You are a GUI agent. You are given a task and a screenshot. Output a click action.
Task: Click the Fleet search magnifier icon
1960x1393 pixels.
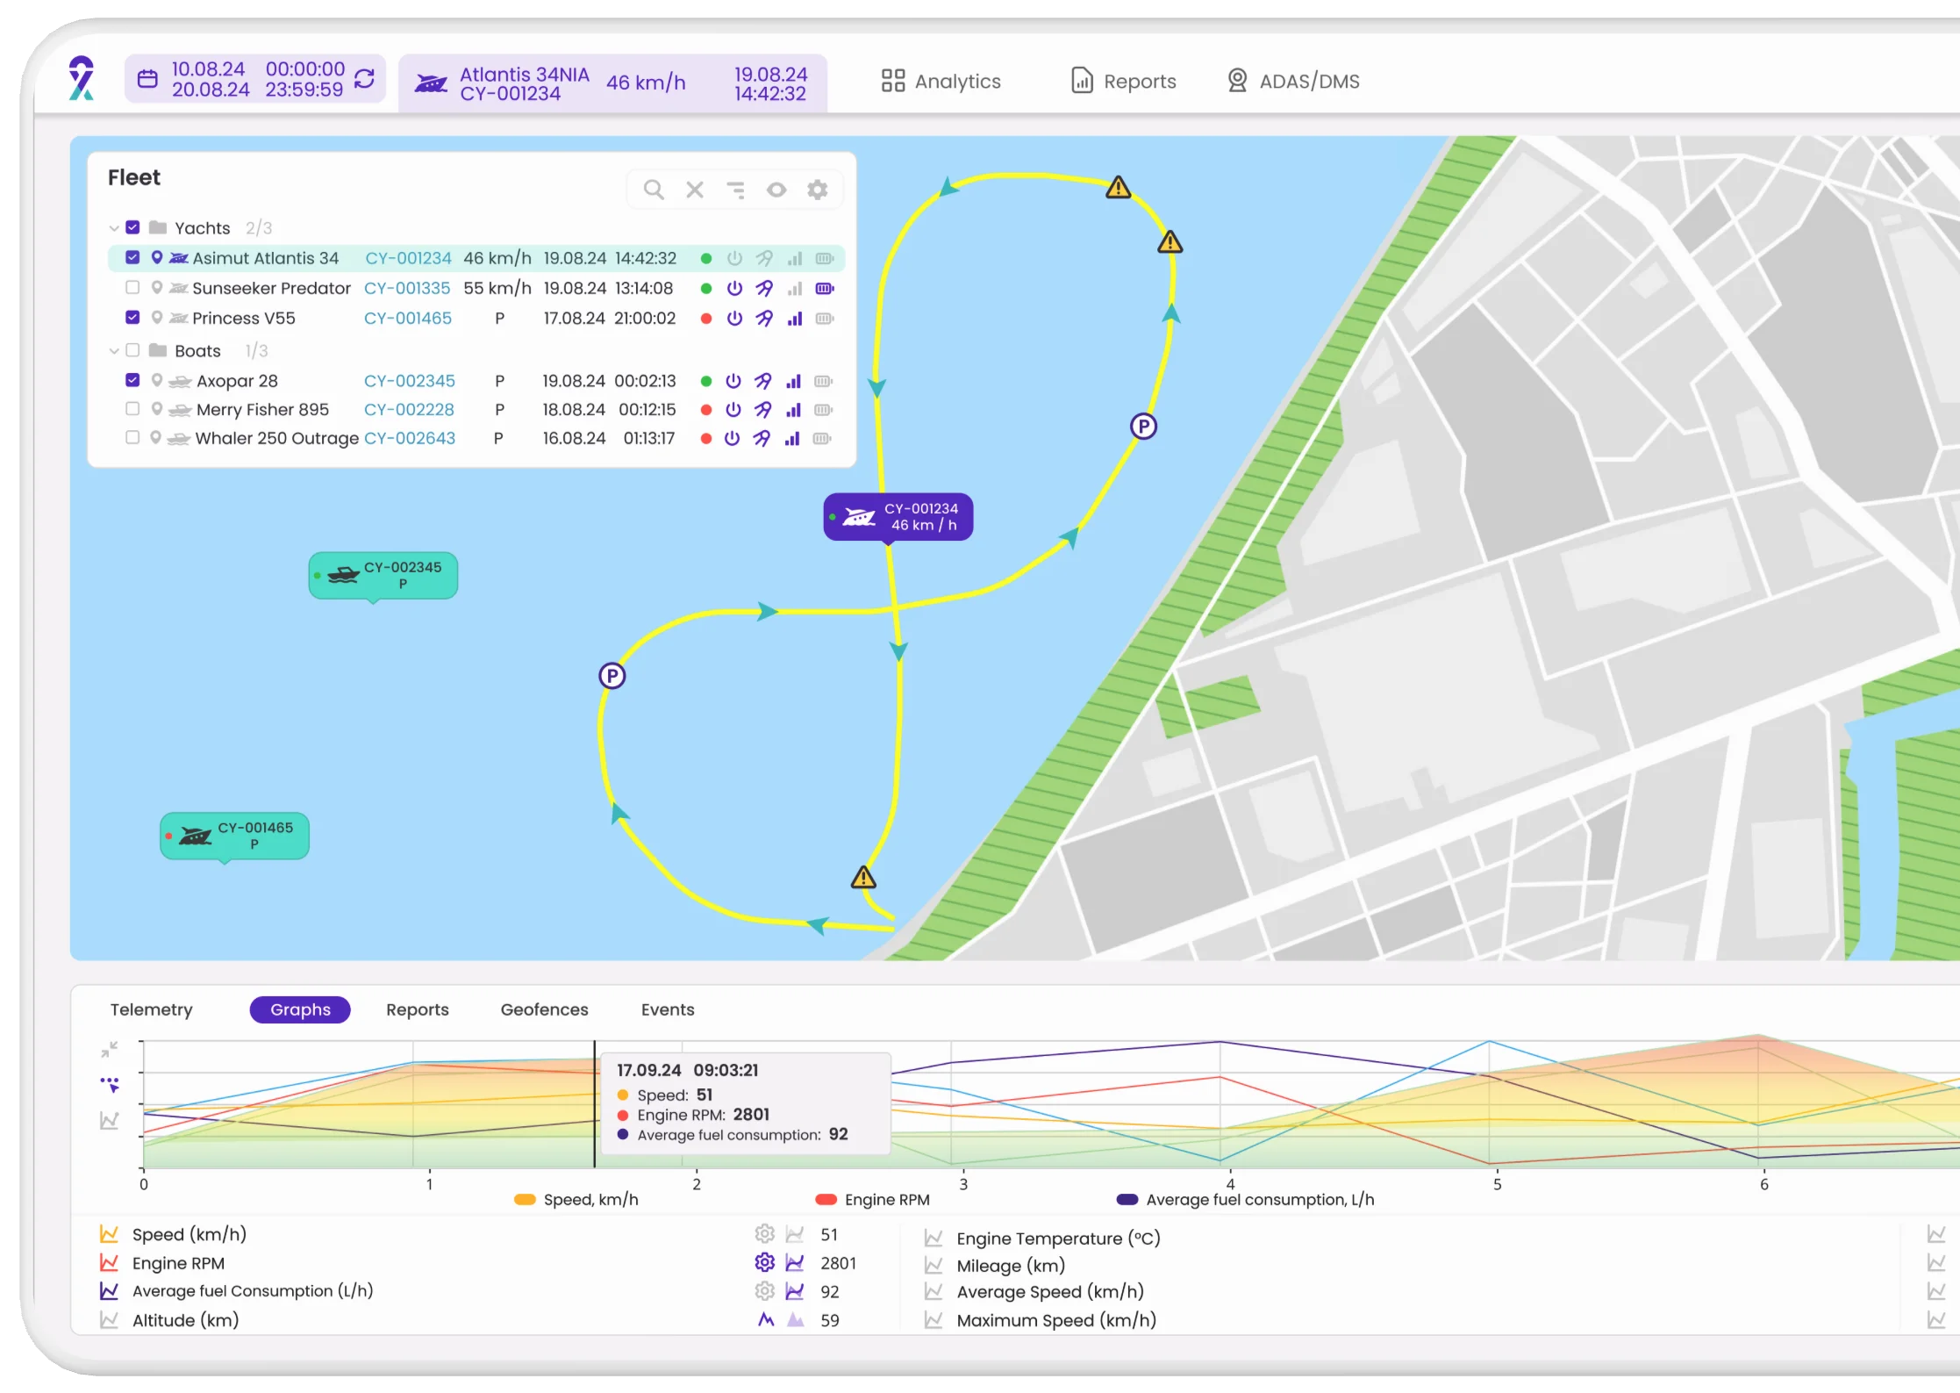pos(654,190)
